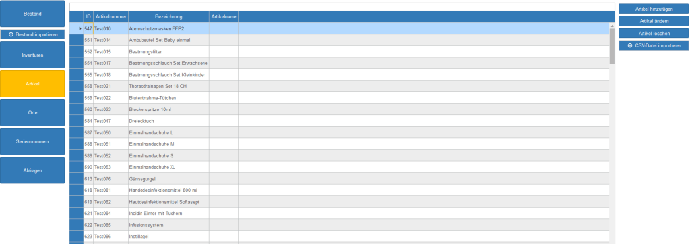690x244 pixels.
Task: Click article number Test017
Action: (111, 63)
